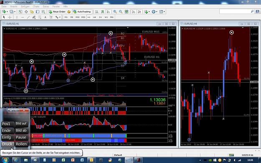Zoom out of the chart
261x163 pixels.
click(121, 12)
